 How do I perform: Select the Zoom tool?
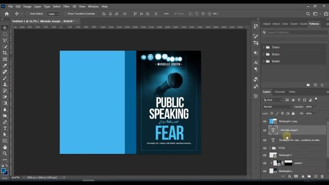pos(5,154)
